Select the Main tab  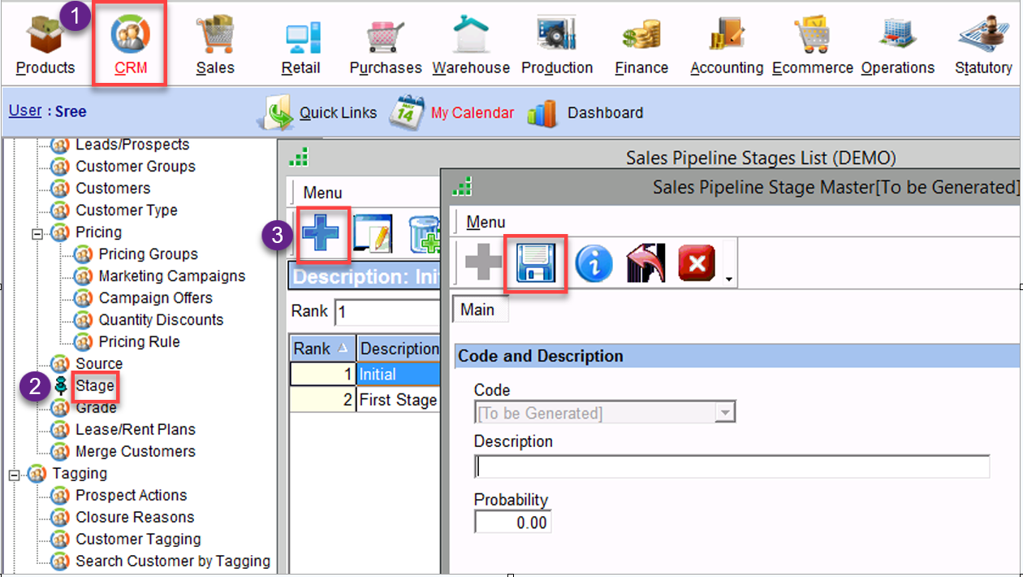477,310
